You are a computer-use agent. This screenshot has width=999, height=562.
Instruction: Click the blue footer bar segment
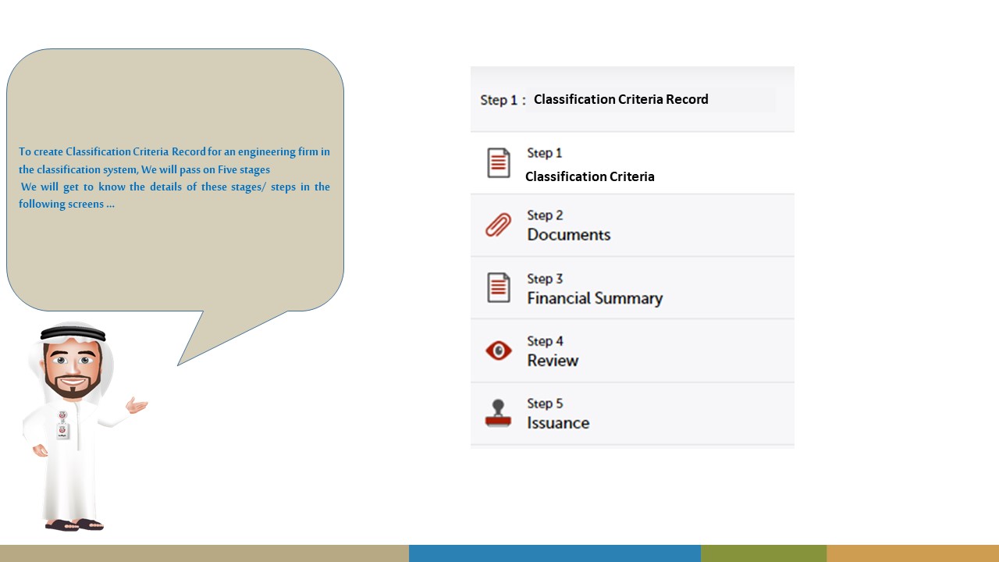pos(554,553)
